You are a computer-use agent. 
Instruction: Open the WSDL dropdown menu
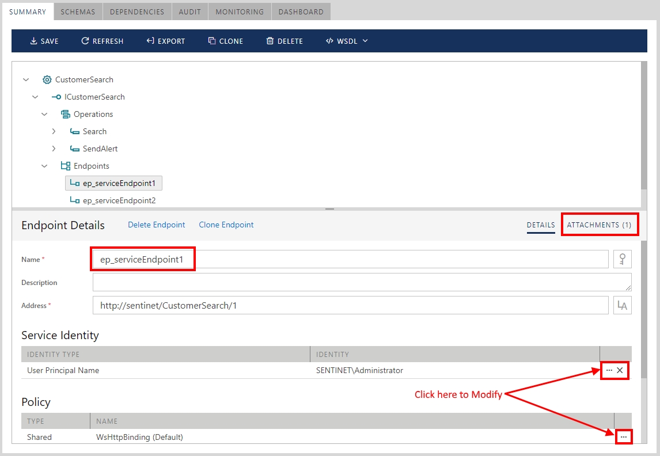347,41
